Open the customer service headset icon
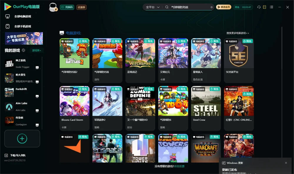Viewport: 294px width, 174px height. [x=259, y=7]
